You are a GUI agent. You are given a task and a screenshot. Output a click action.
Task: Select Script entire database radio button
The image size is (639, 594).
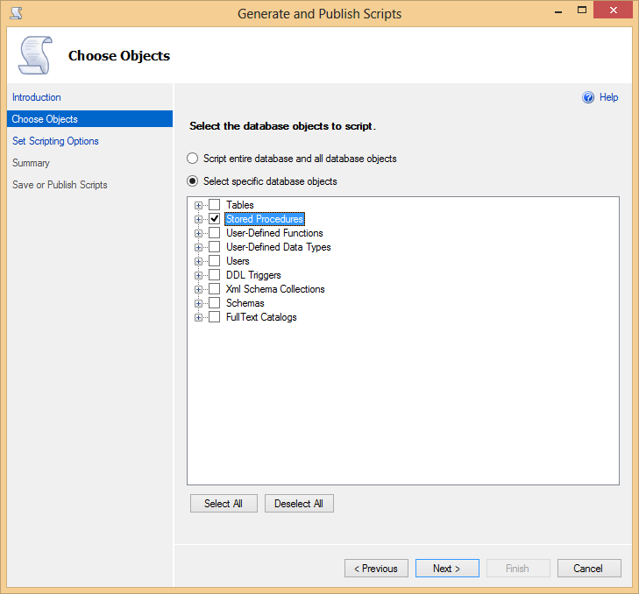(x=192, y=158)
